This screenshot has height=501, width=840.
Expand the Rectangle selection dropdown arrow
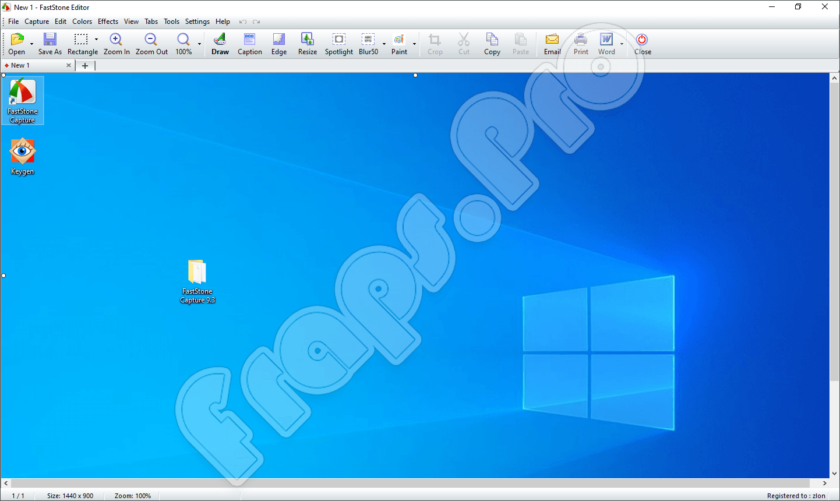(96, 40)
